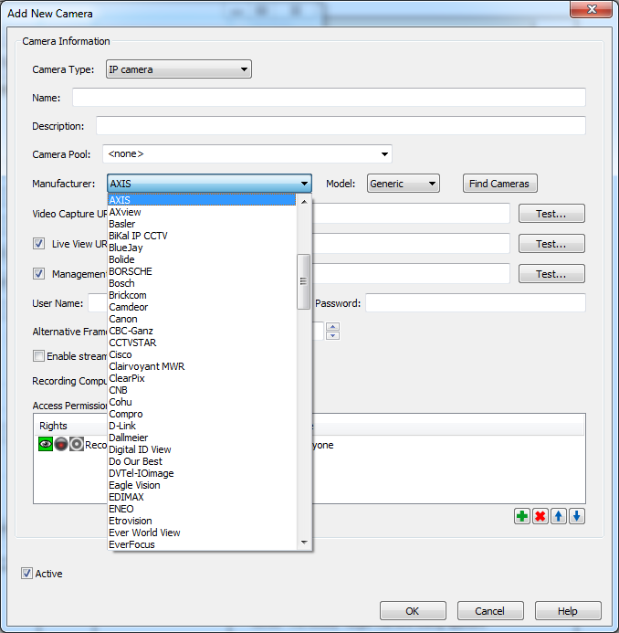The width and height of the screenshot is (619, 633).
Task: Choose Cohu from the list
Action: (202, 402)
